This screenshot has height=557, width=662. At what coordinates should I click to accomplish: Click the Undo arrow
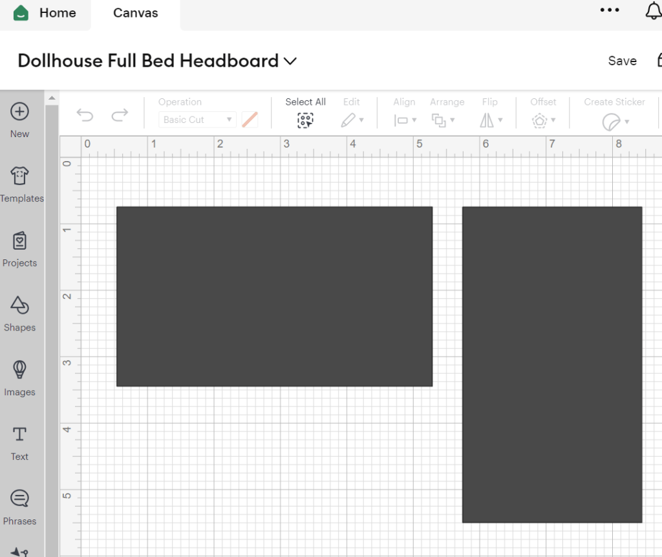[x=85, y=116]
